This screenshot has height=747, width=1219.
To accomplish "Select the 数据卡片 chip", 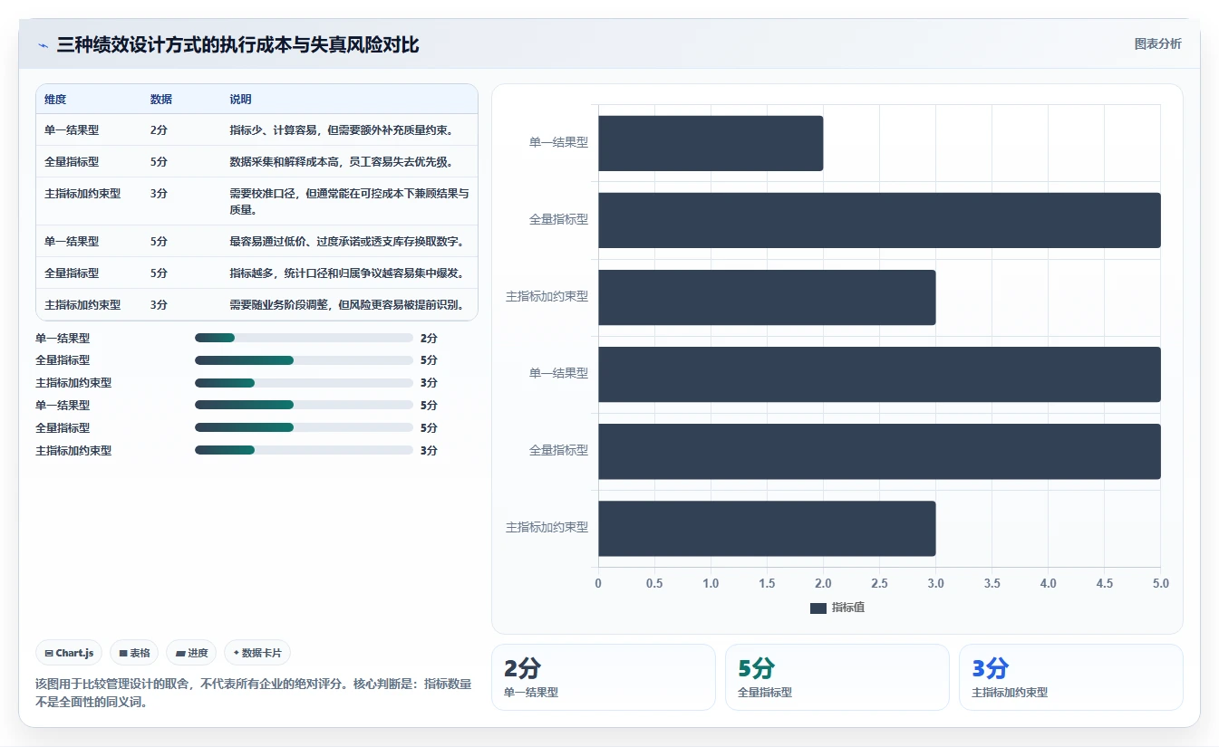I will click(x=257, y=653).
